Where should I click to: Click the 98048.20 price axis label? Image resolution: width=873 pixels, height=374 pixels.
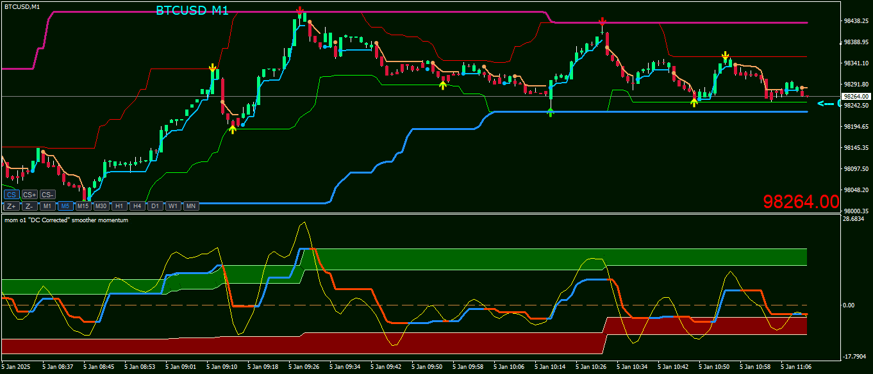click(856, 190)
